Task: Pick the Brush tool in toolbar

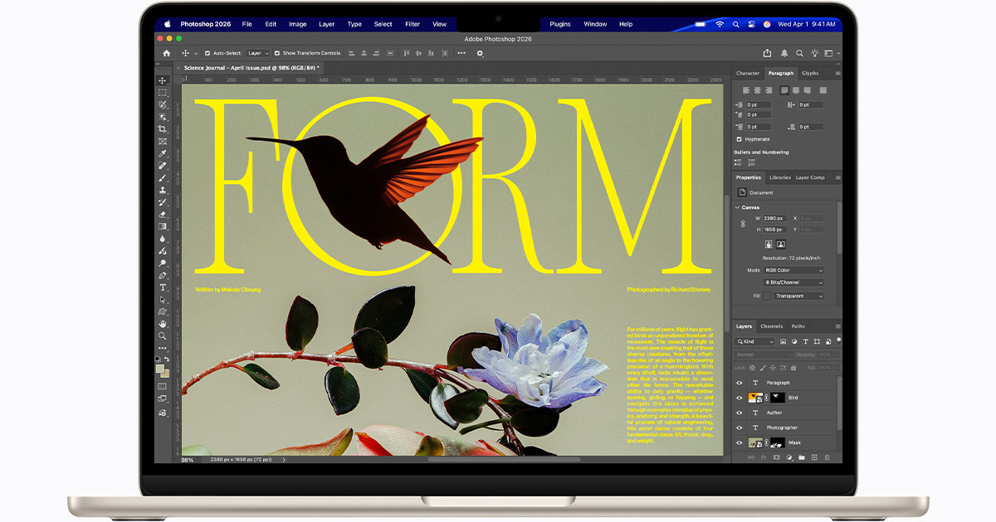Action: point(163,178)
